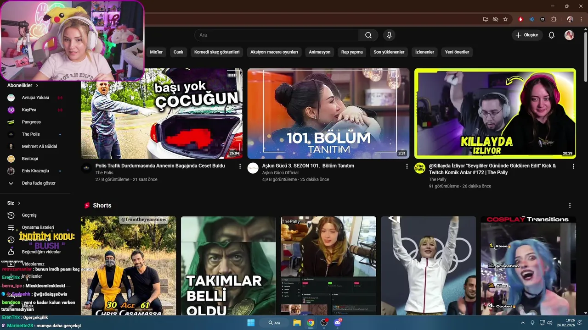The height and width of the screenshot is (330, 588).
Task: Open The Polis channel avatar under first video
Action: [x=86, y=168]
